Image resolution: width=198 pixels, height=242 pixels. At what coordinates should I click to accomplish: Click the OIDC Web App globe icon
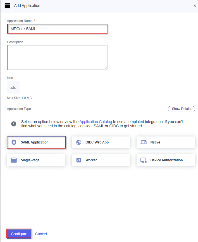[x=79, y=142]
